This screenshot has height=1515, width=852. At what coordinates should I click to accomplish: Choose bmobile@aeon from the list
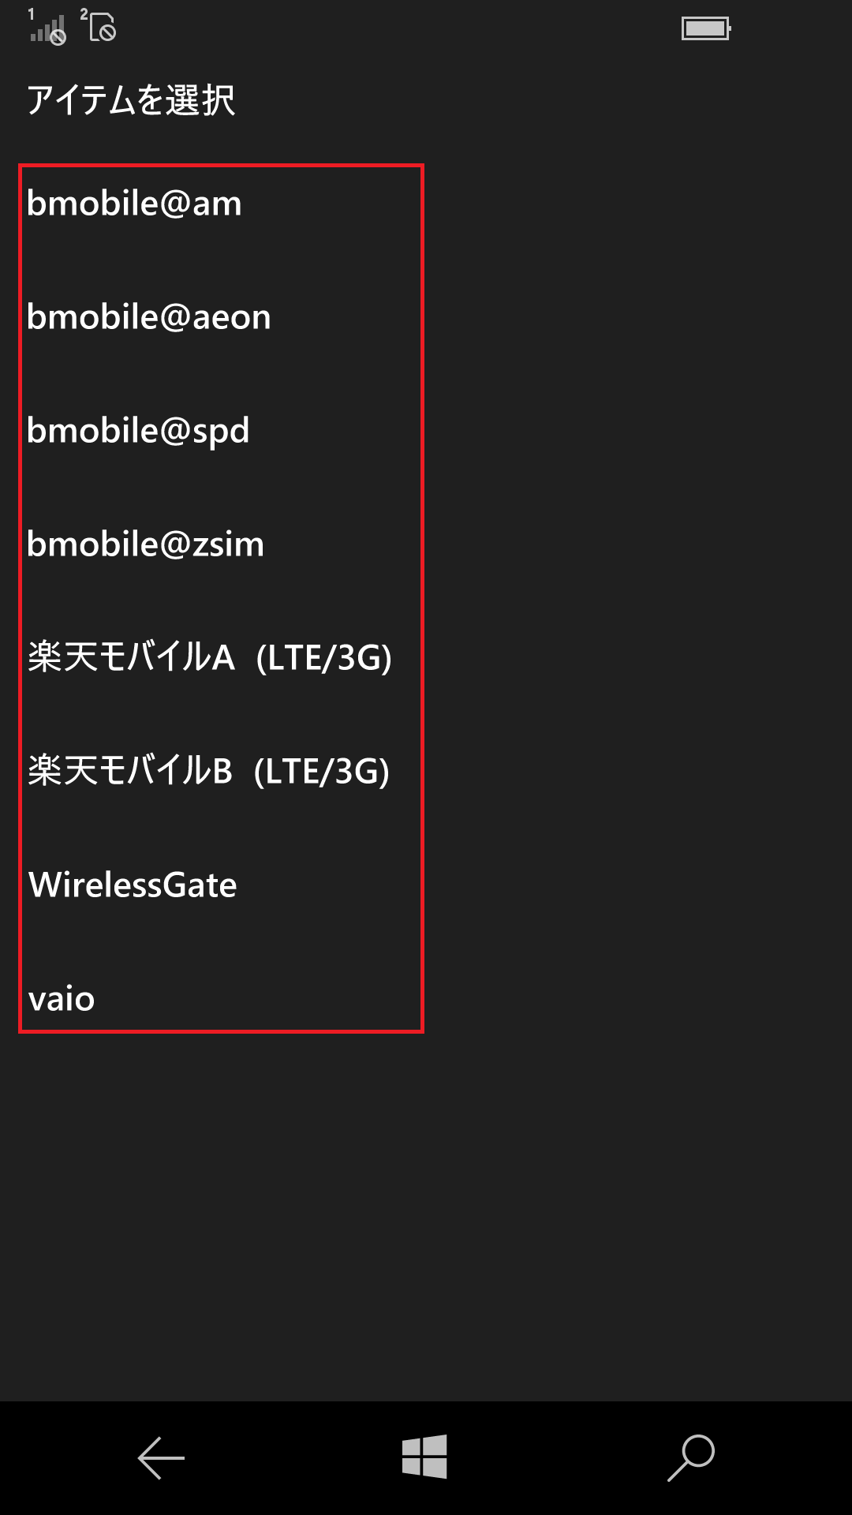(x=221, y=317)
